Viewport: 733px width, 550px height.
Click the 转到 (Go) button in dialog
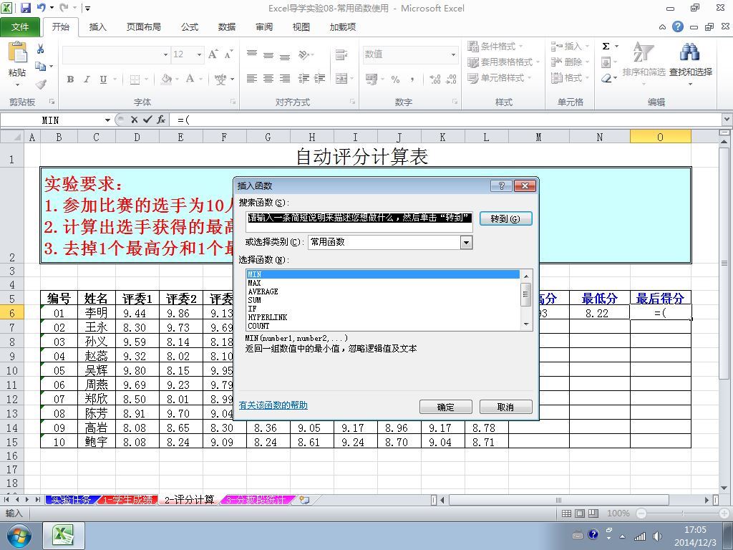(505, 218)
